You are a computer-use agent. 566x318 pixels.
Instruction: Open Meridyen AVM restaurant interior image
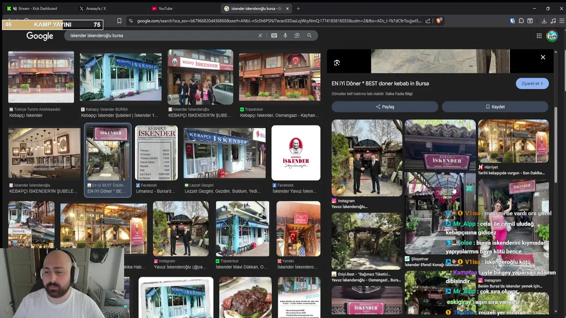pyautogui.click(x=44, y=153)
